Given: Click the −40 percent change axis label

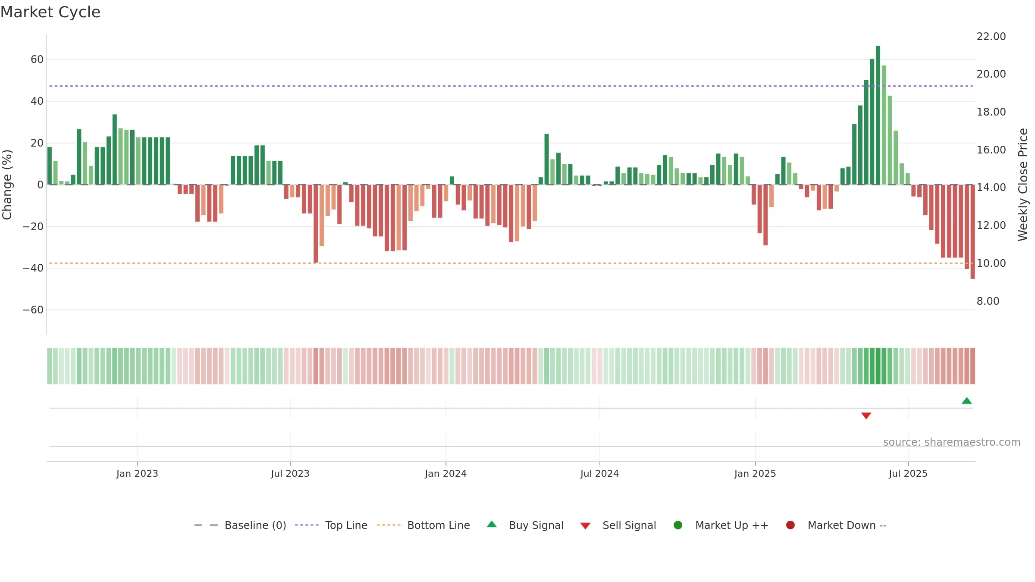Looking at the screenshot, I should pyautogui.click(x=33, y=268).
